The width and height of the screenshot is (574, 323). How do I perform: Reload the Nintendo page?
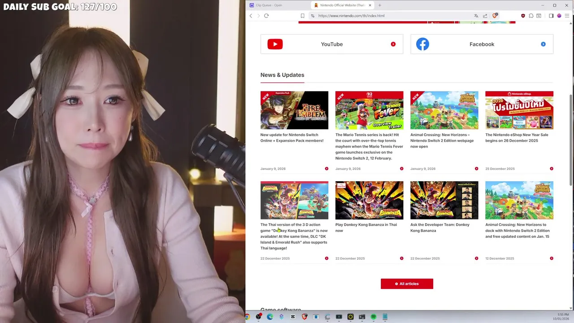pyautogui.click(x=266, y=16)
